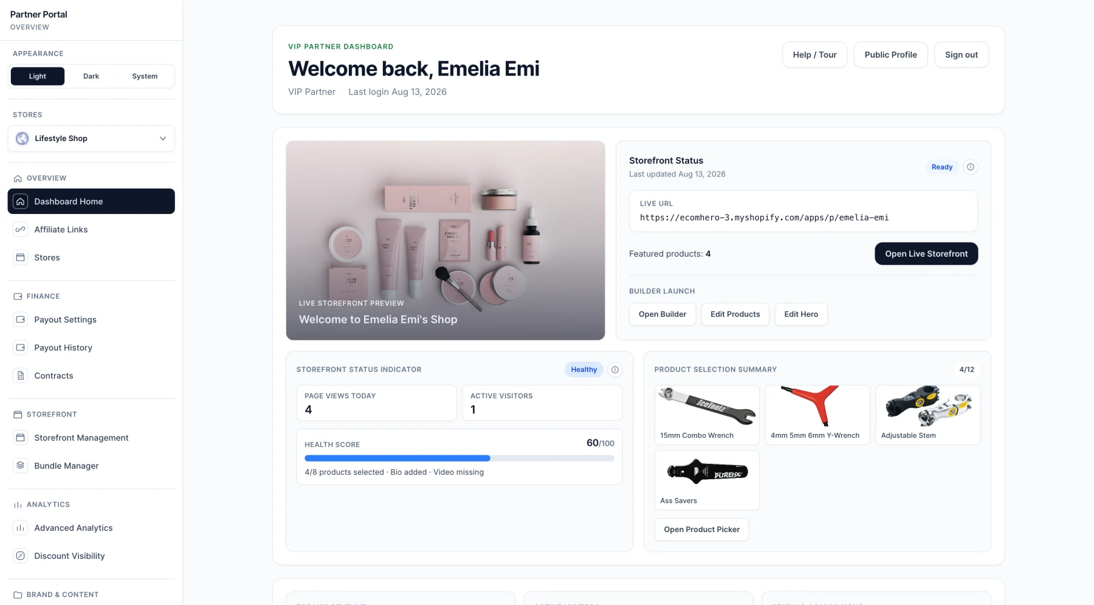
Task: Click the Storefront Management icon
Action: tap(21, 437)
